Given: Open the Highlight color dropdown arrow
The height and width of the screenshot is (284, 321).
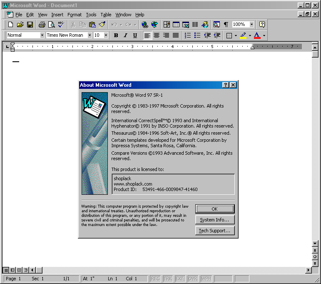Looking at the screenshot, I should point(250,36).
